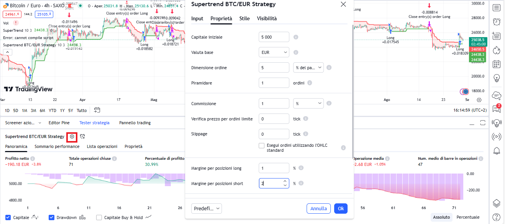505x224 pixels.
Task: Open strategy settings gear icon
Action: 72,136
